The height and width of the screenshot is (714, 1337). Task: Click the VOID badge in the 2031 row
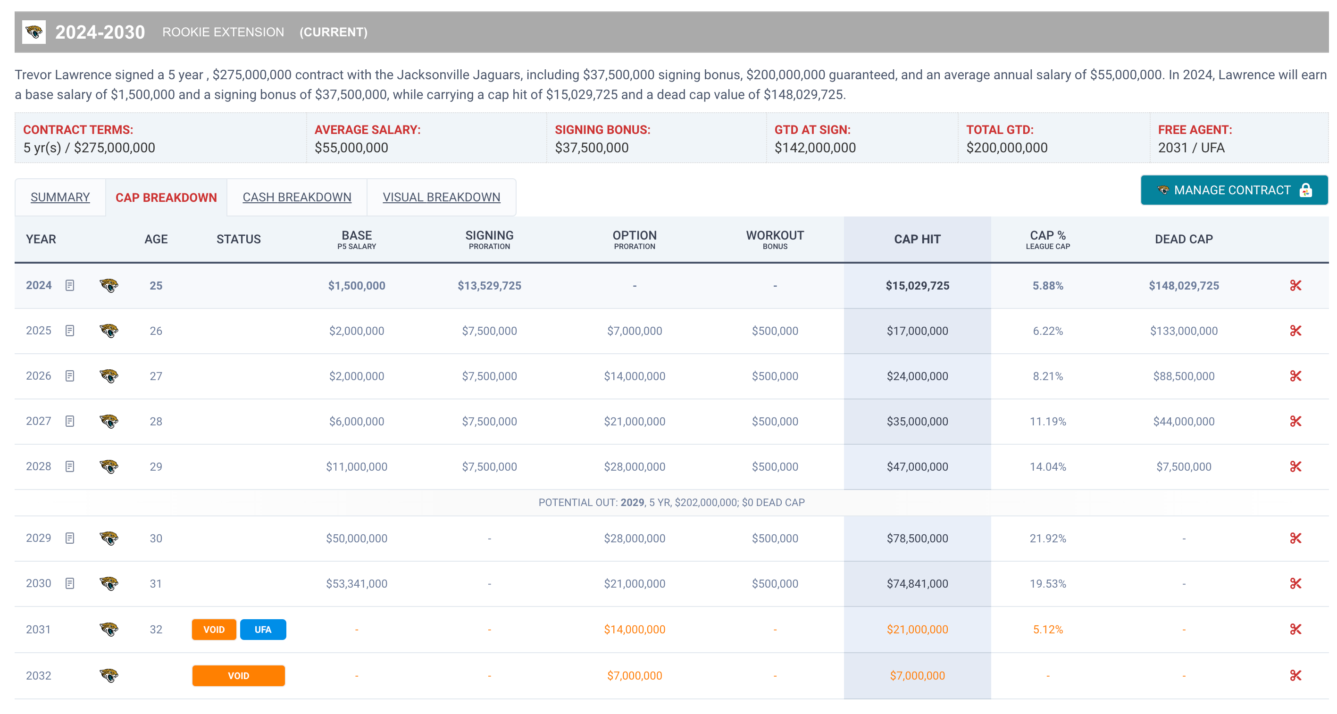214,630
